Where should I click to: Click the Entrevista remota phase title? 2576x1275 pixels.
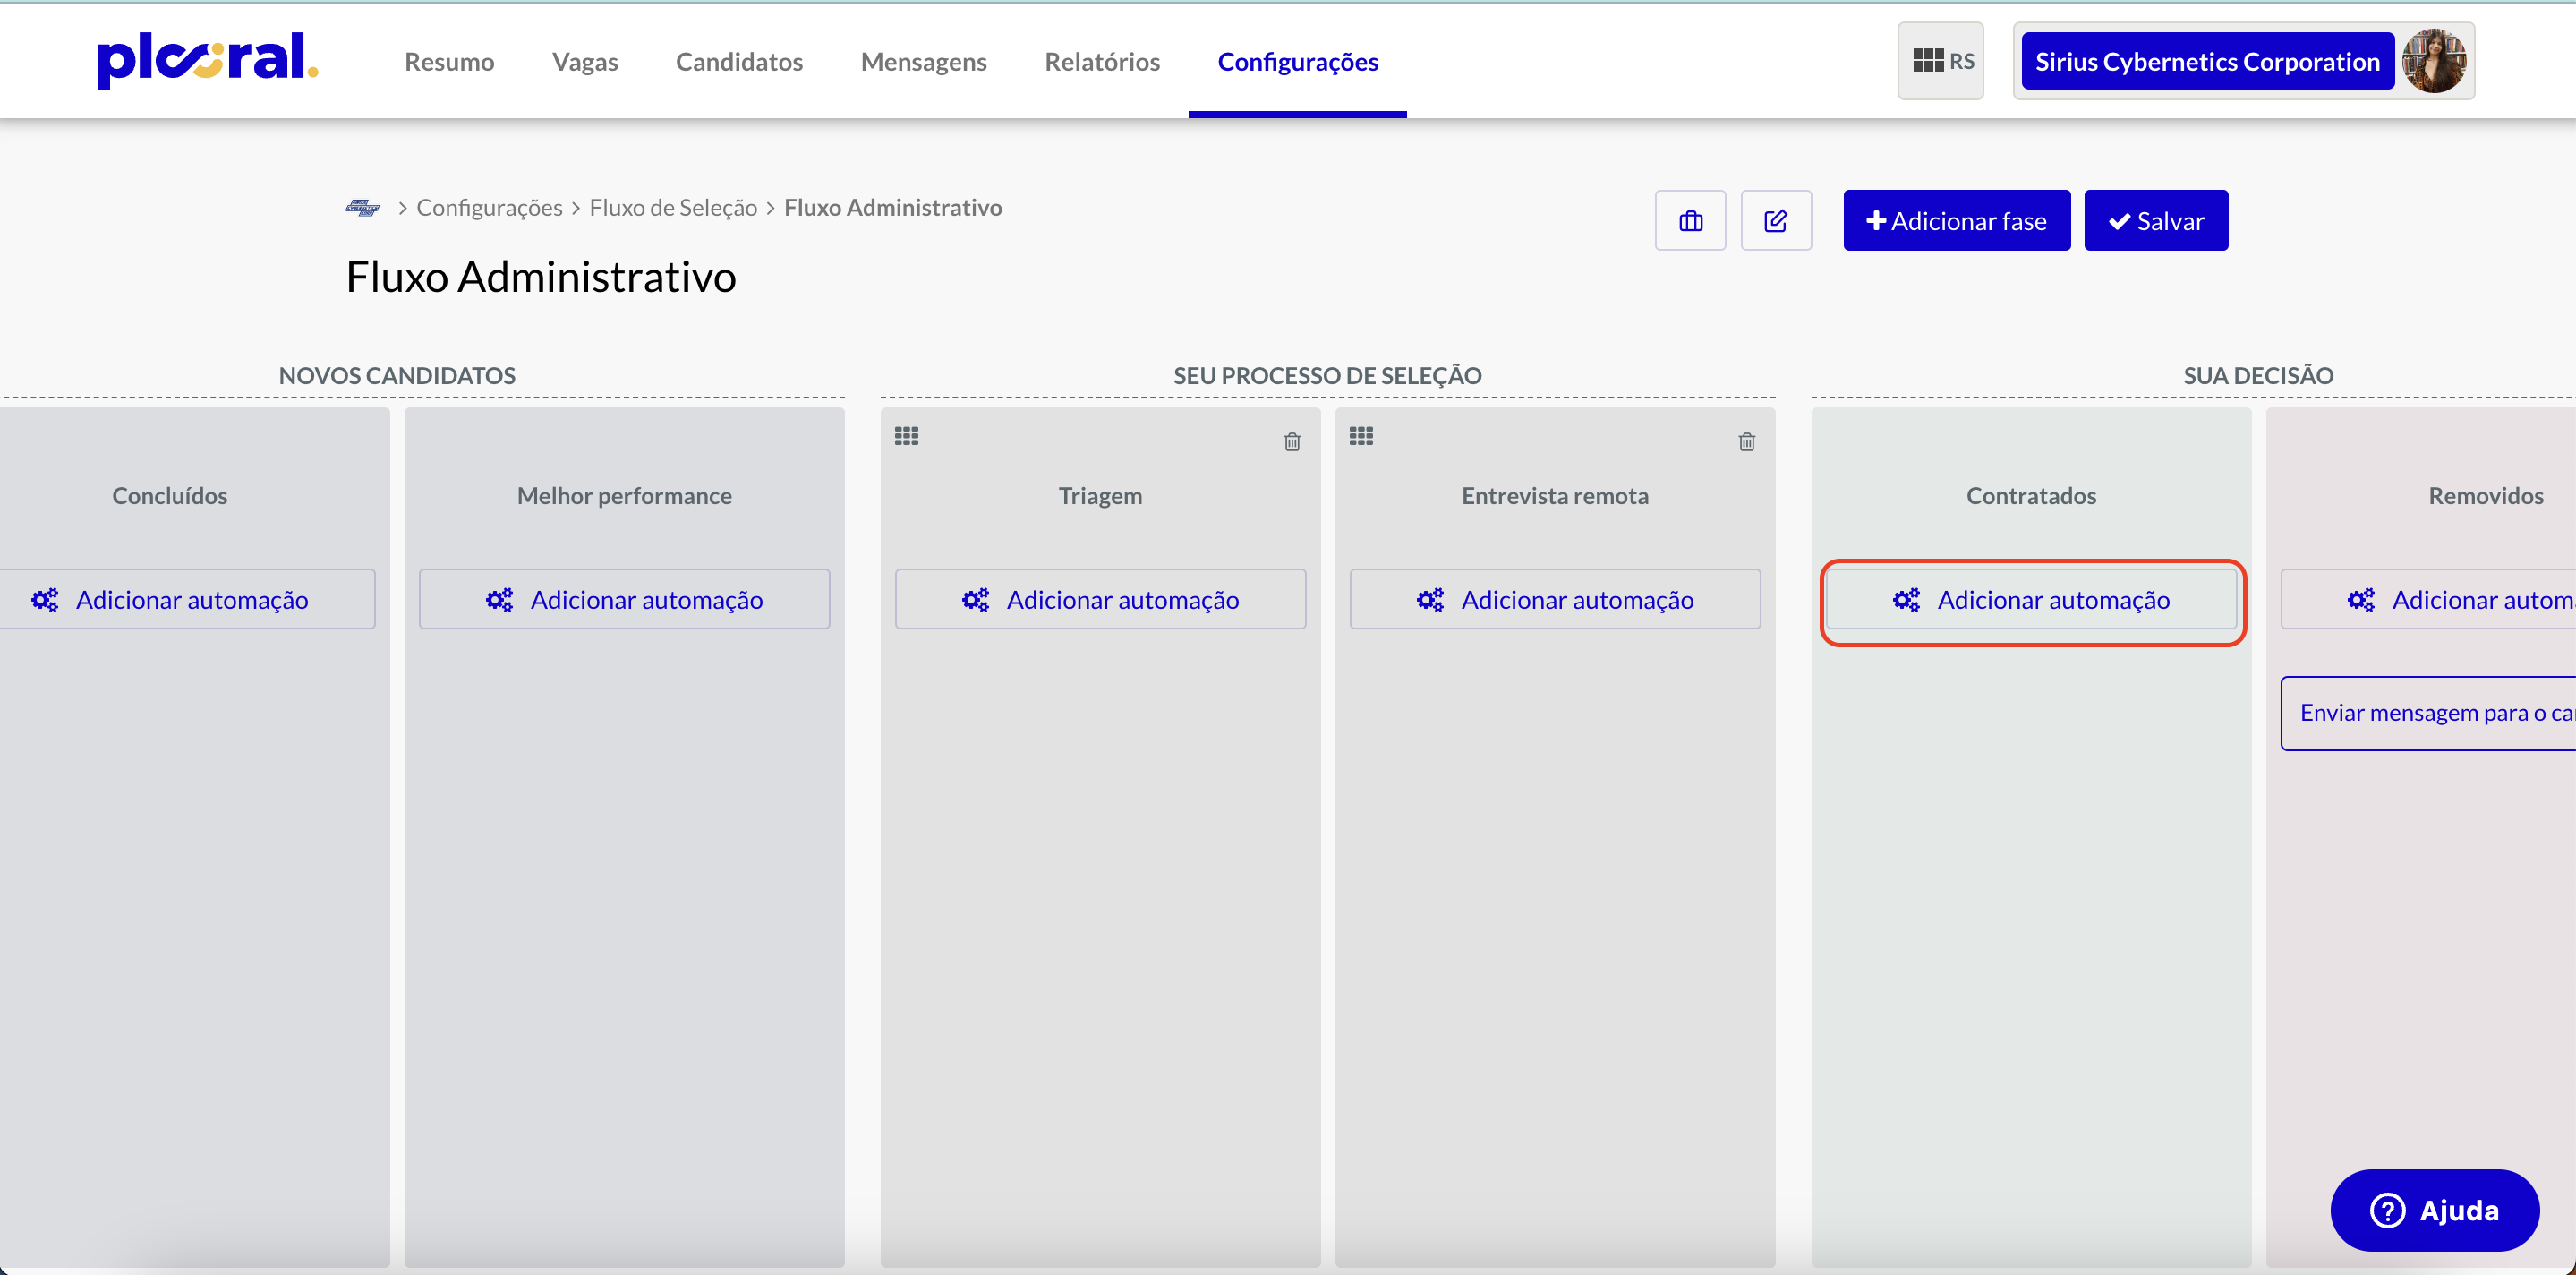pos(1555,495)
